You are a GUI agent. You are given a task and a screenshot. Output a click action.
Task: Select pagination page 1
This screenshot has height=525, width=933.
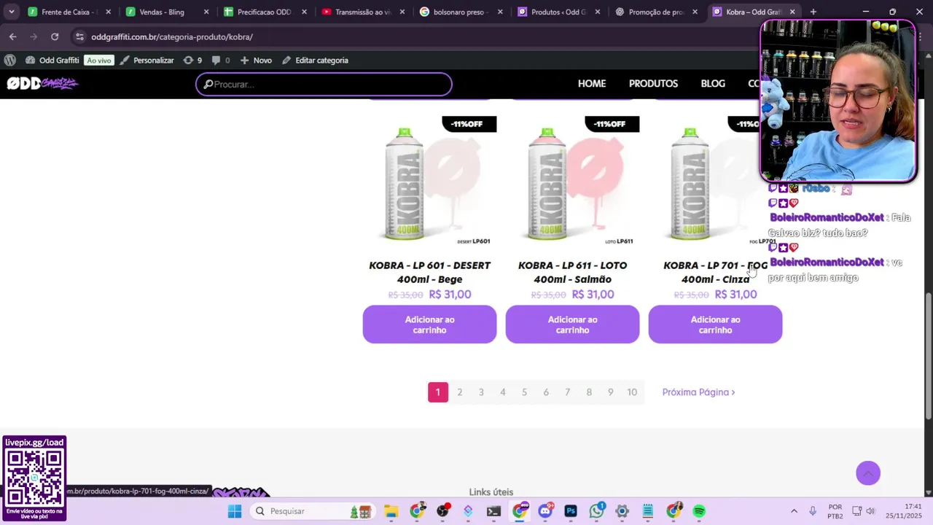point(438,392)
